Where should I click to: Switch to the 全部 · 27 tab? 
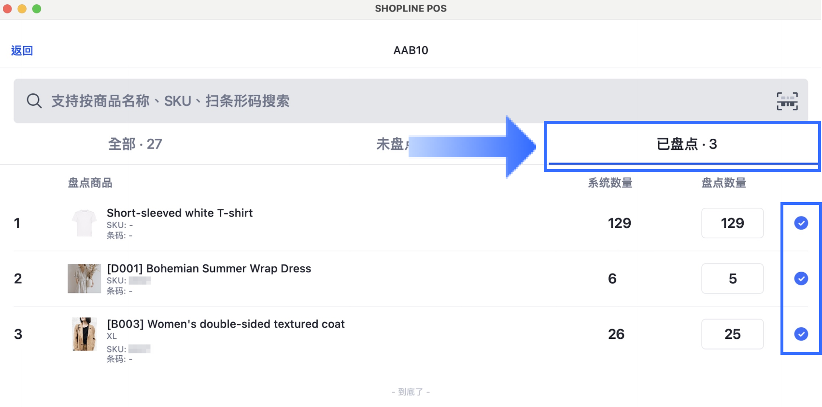tap(135, 144)
